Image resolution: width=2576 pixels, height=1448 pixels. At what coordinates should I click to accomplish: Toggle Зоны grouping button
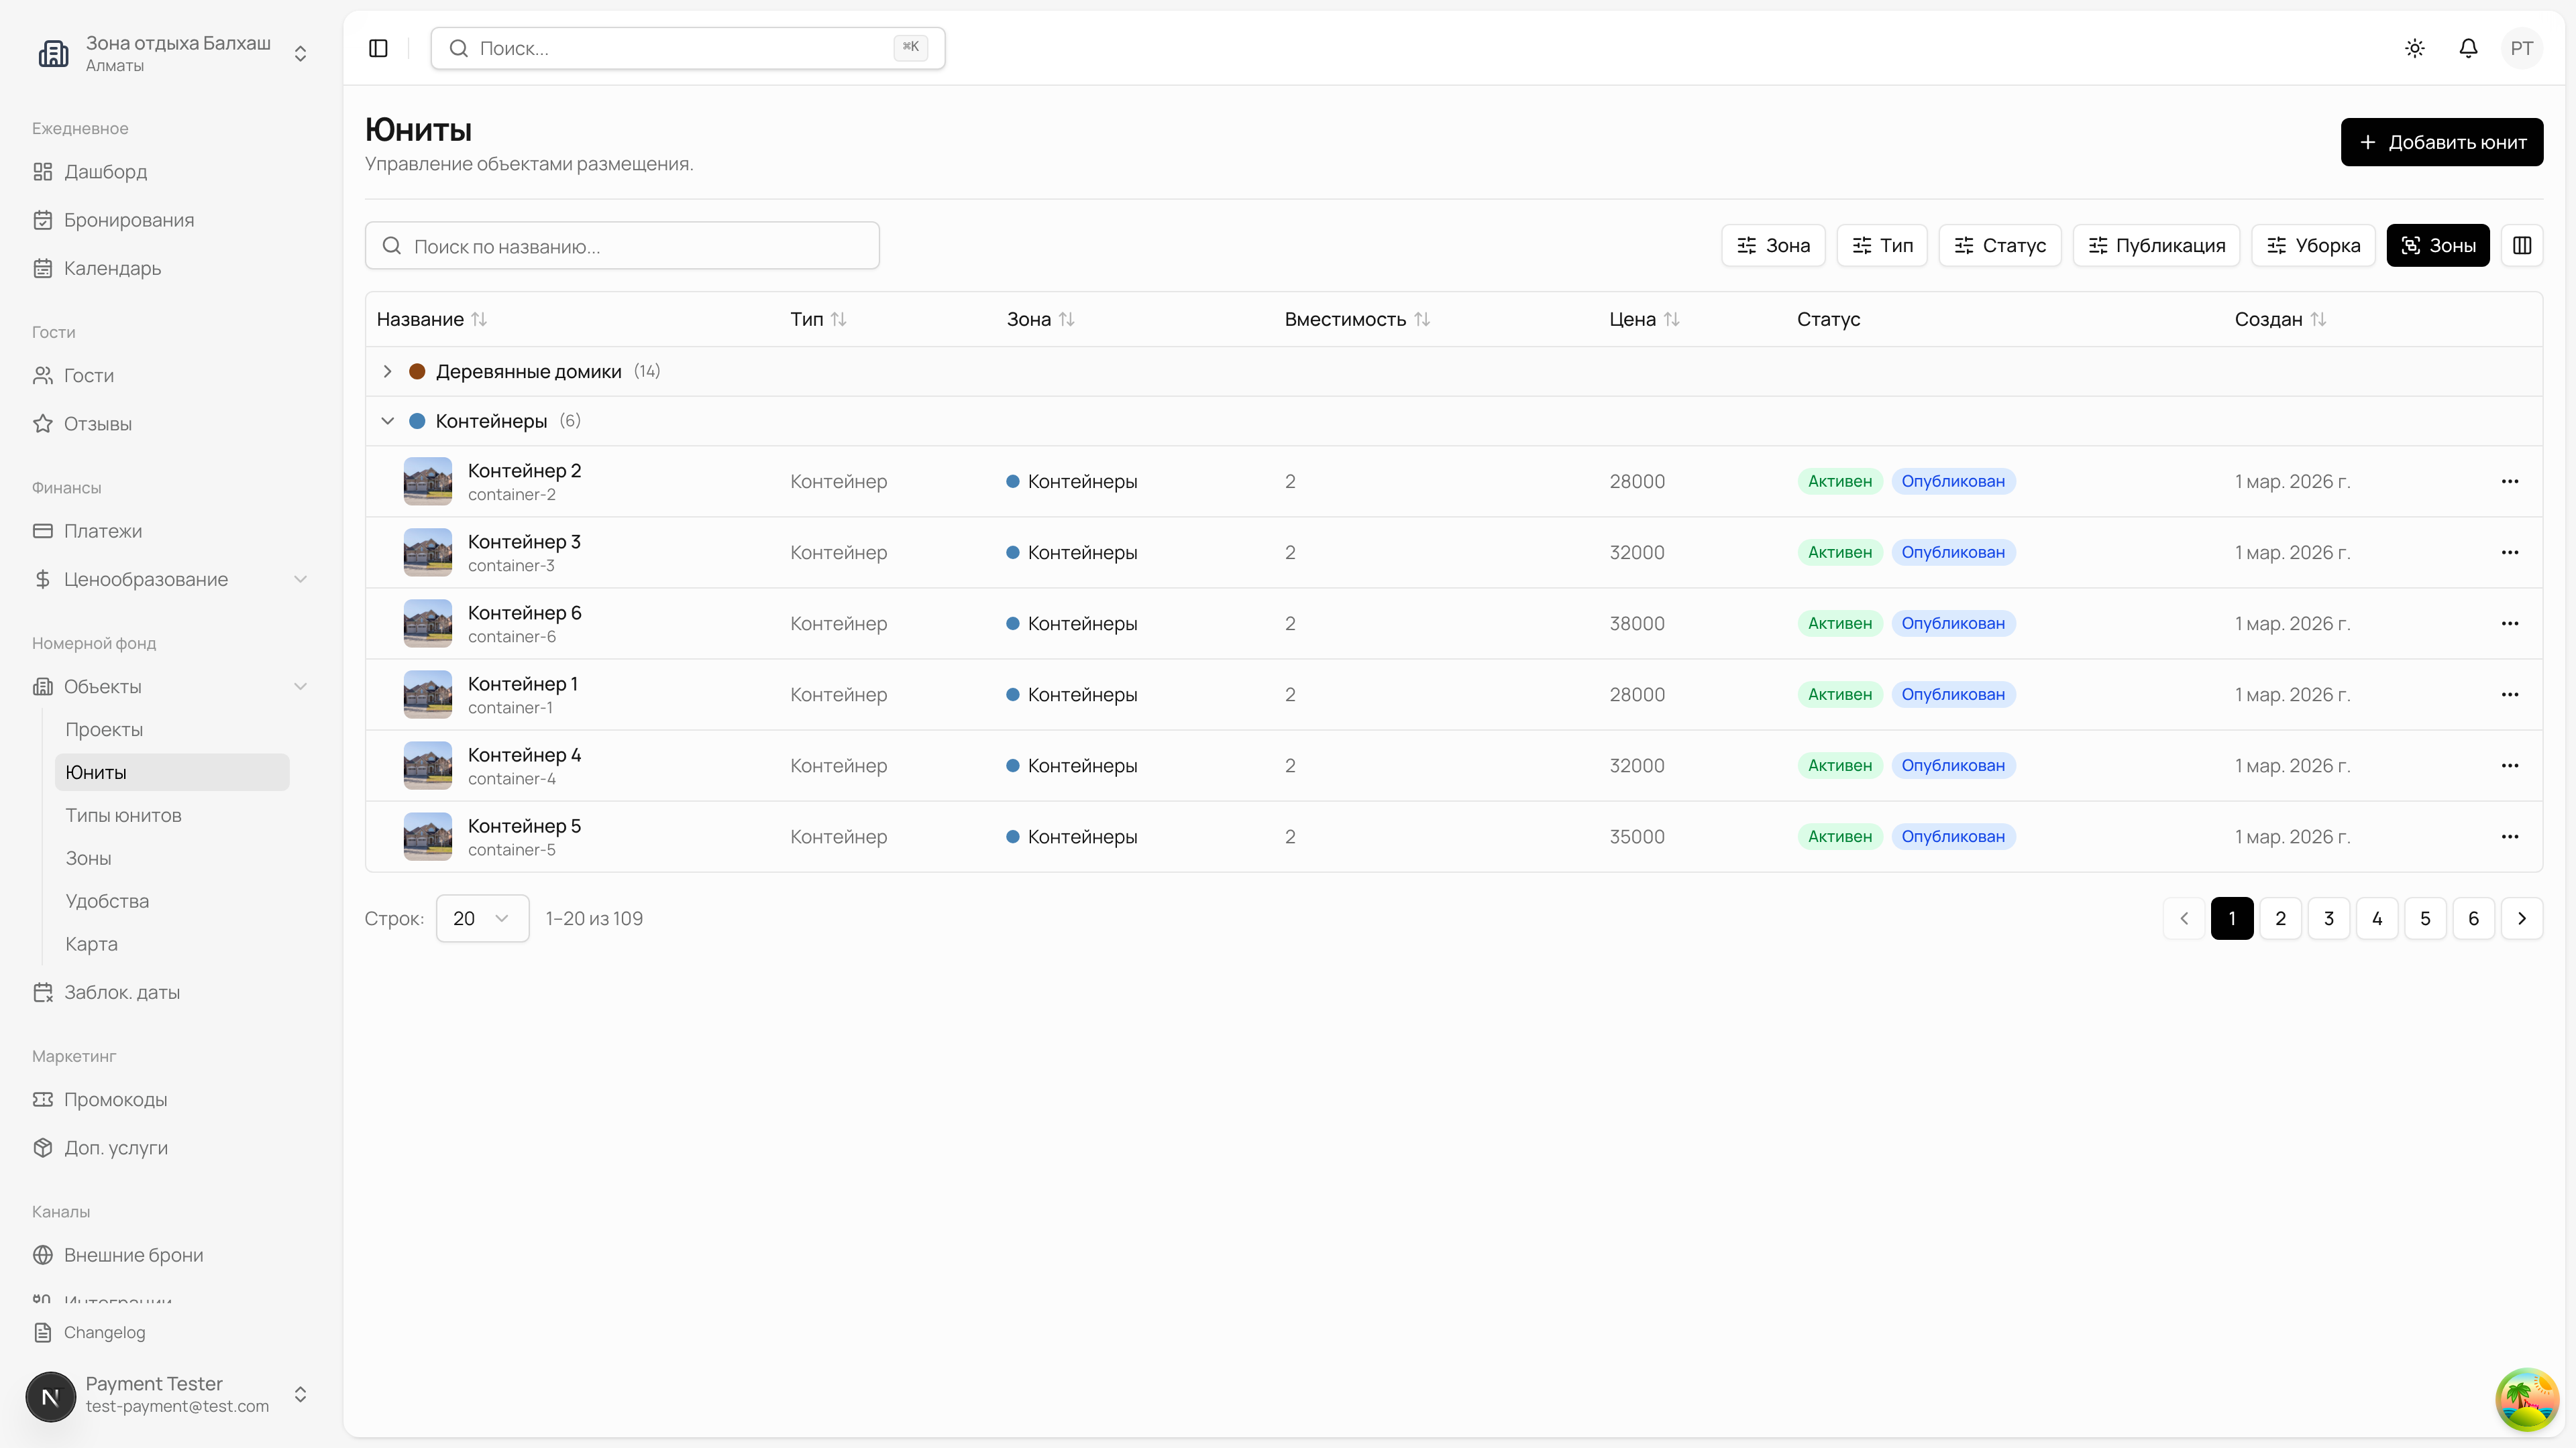coord(2437,245)
